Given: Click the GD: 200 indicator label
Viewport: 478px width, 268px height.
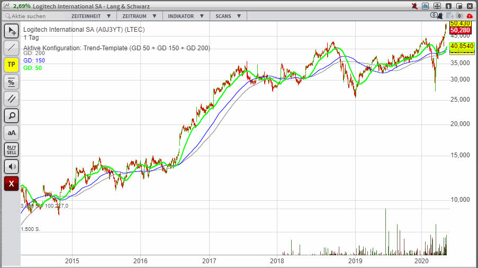Looking at the screenshot, I should point(34,53).
